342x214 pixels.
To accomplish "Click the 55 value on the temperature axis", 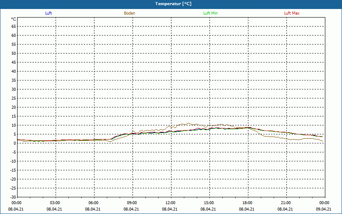I will [14, 45].
